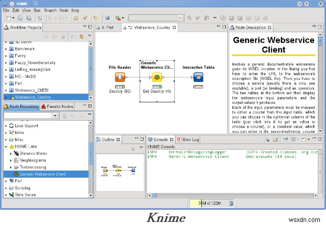Open the Workflow Projects view menu arrow
This screenshot has width=326, height=225.
tap(90, 36)
